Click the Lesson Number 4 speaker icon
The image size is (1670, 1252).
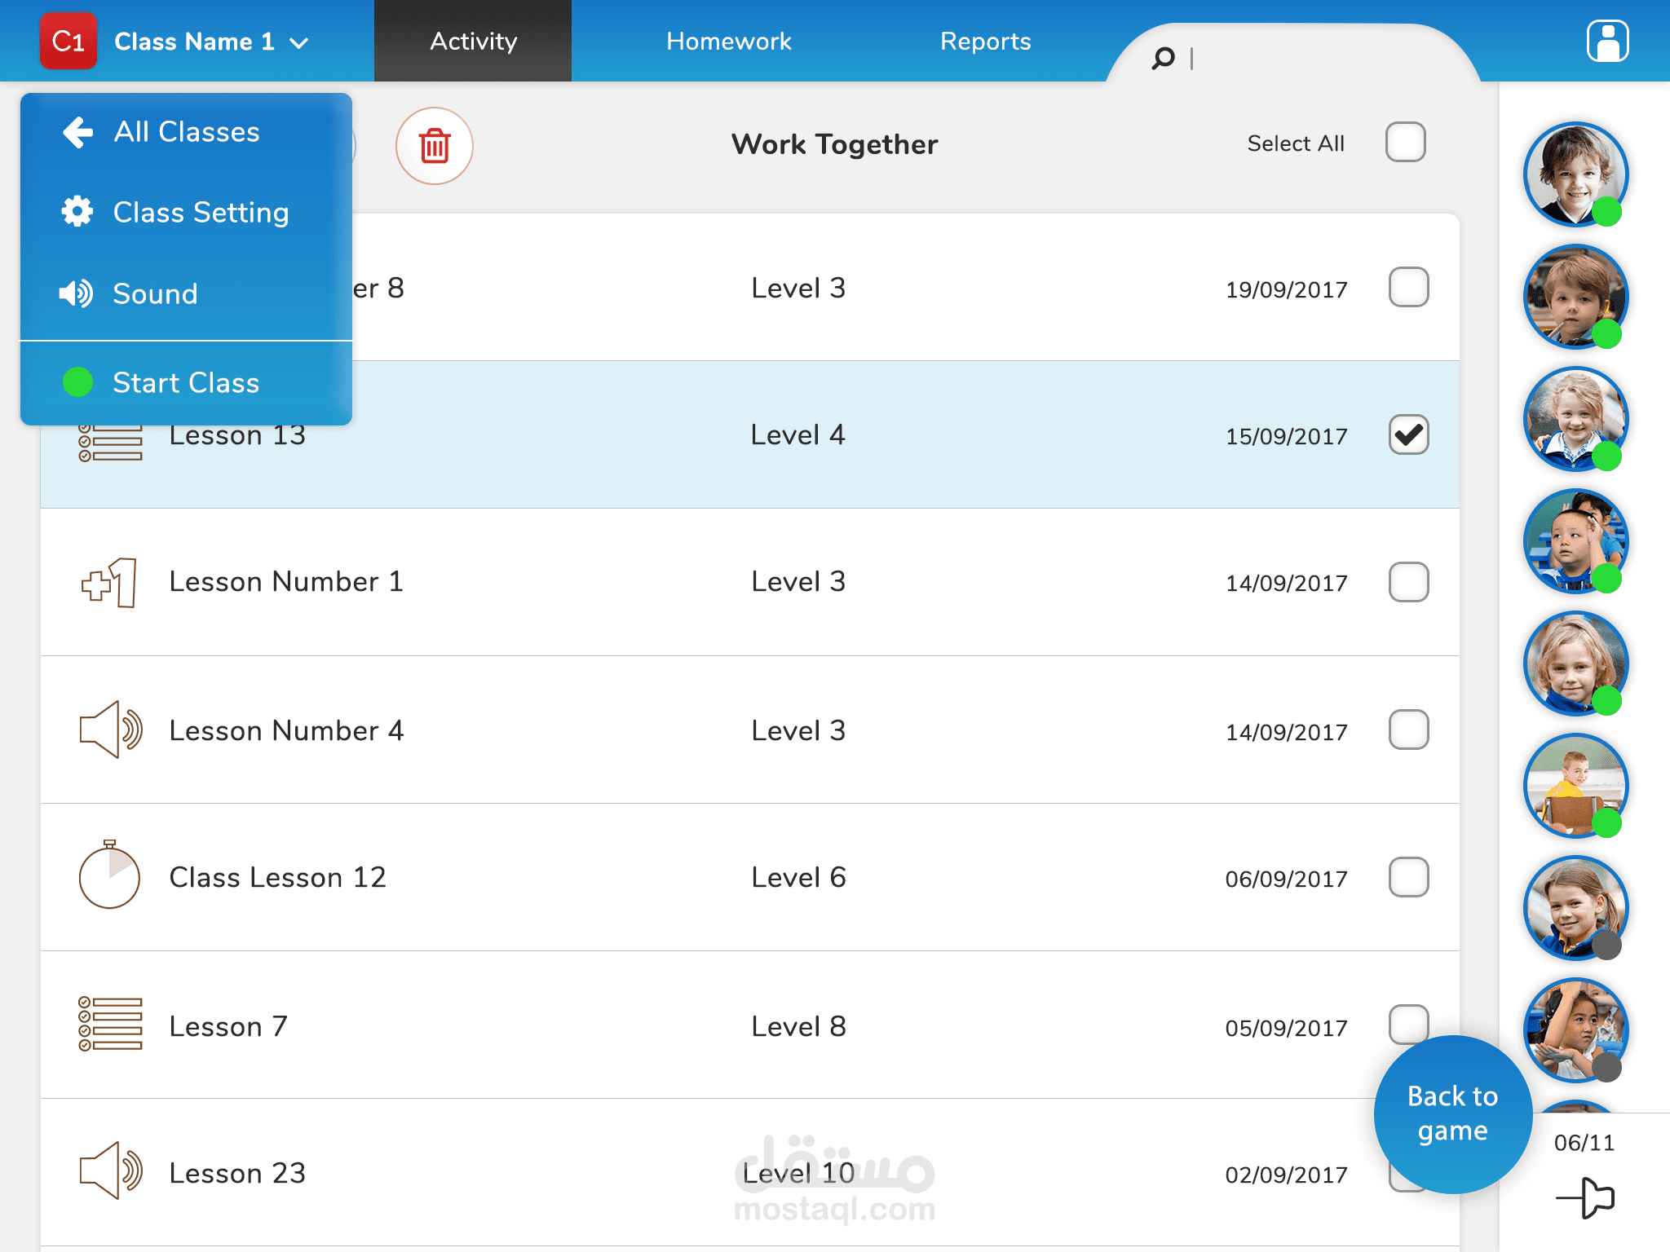tap(110, 730)
